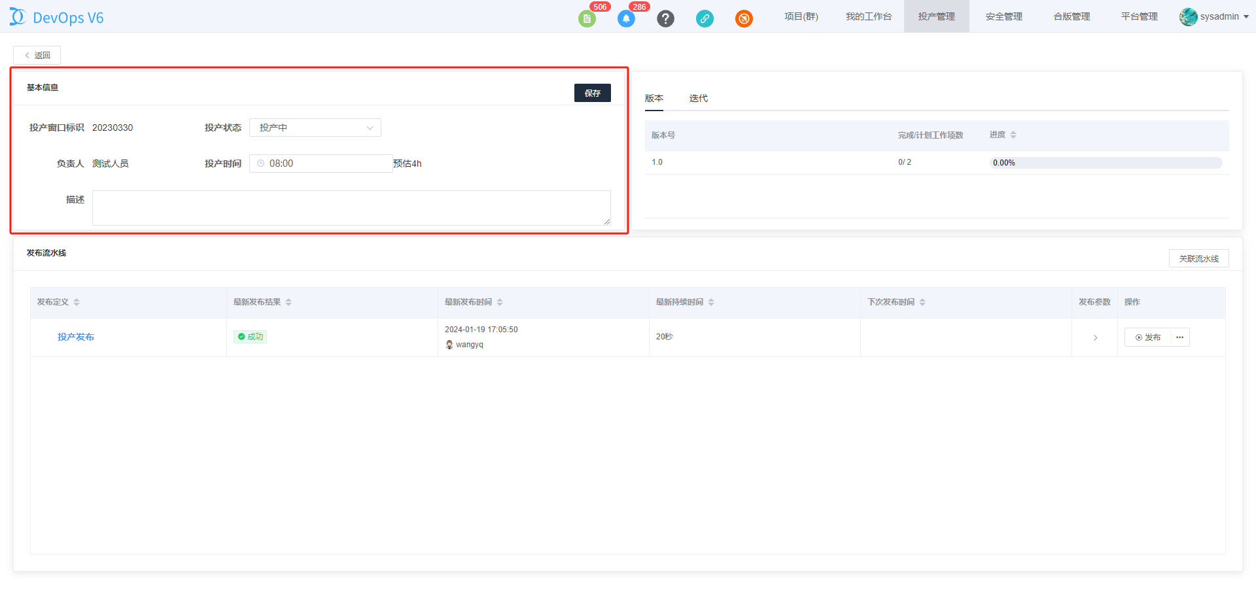Click the DevOps V6 logo

(57, 17)
